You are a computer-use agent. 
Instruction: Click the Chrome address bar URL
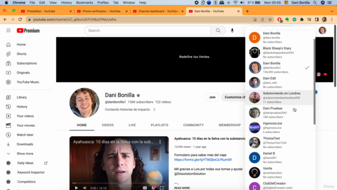click(x=75, y=20)
